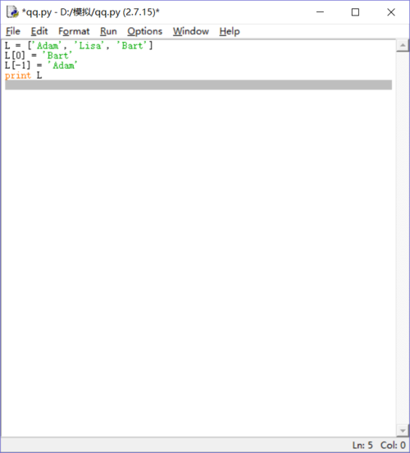
Task: Open the Format menu
Action: pyautogui.click(x=74, y=31)
